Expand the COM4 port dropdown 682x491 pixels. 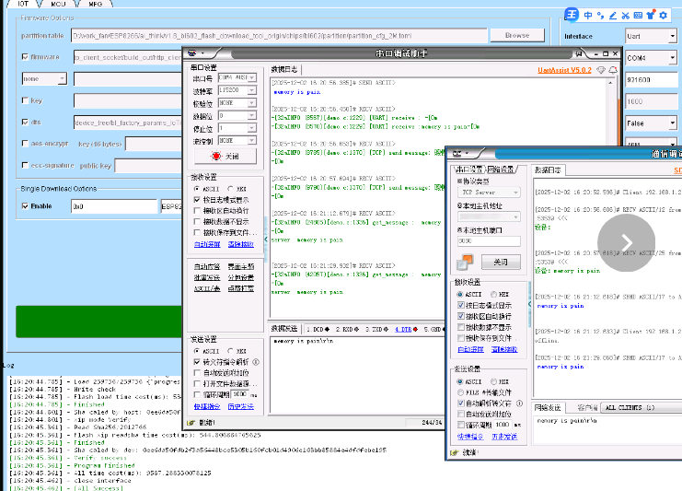tap(650, 58)
